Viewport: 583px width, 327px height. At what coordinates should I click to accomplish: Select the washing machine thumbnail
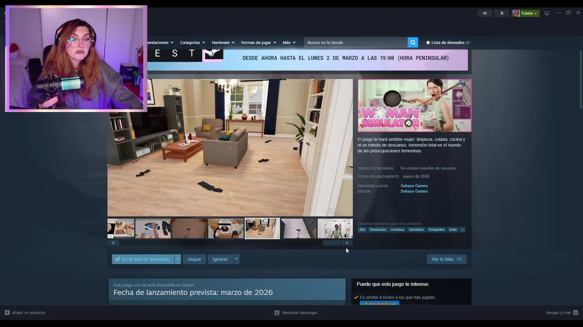click(x=226, y=228)
